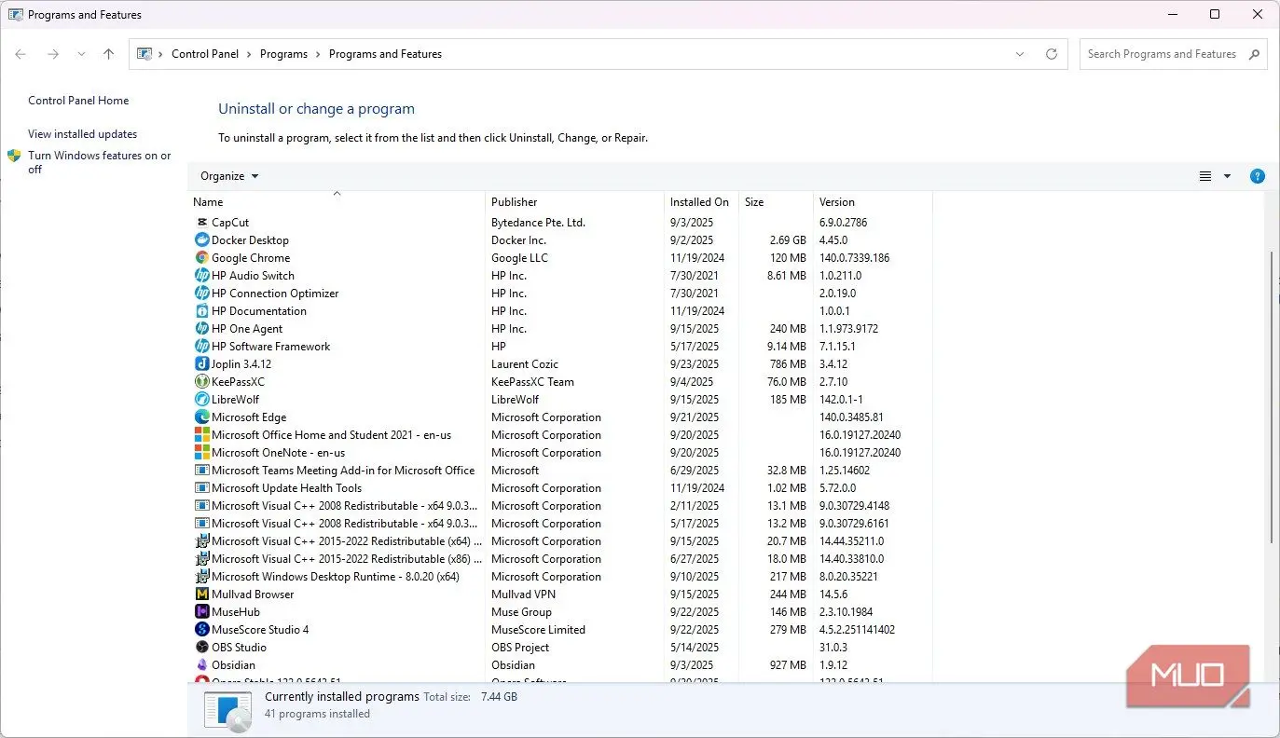Click the Mullvad VPN publisher cell
The height and width of the screenshot is (738, 1280).
pyautogui.click(x=523, y=594)
